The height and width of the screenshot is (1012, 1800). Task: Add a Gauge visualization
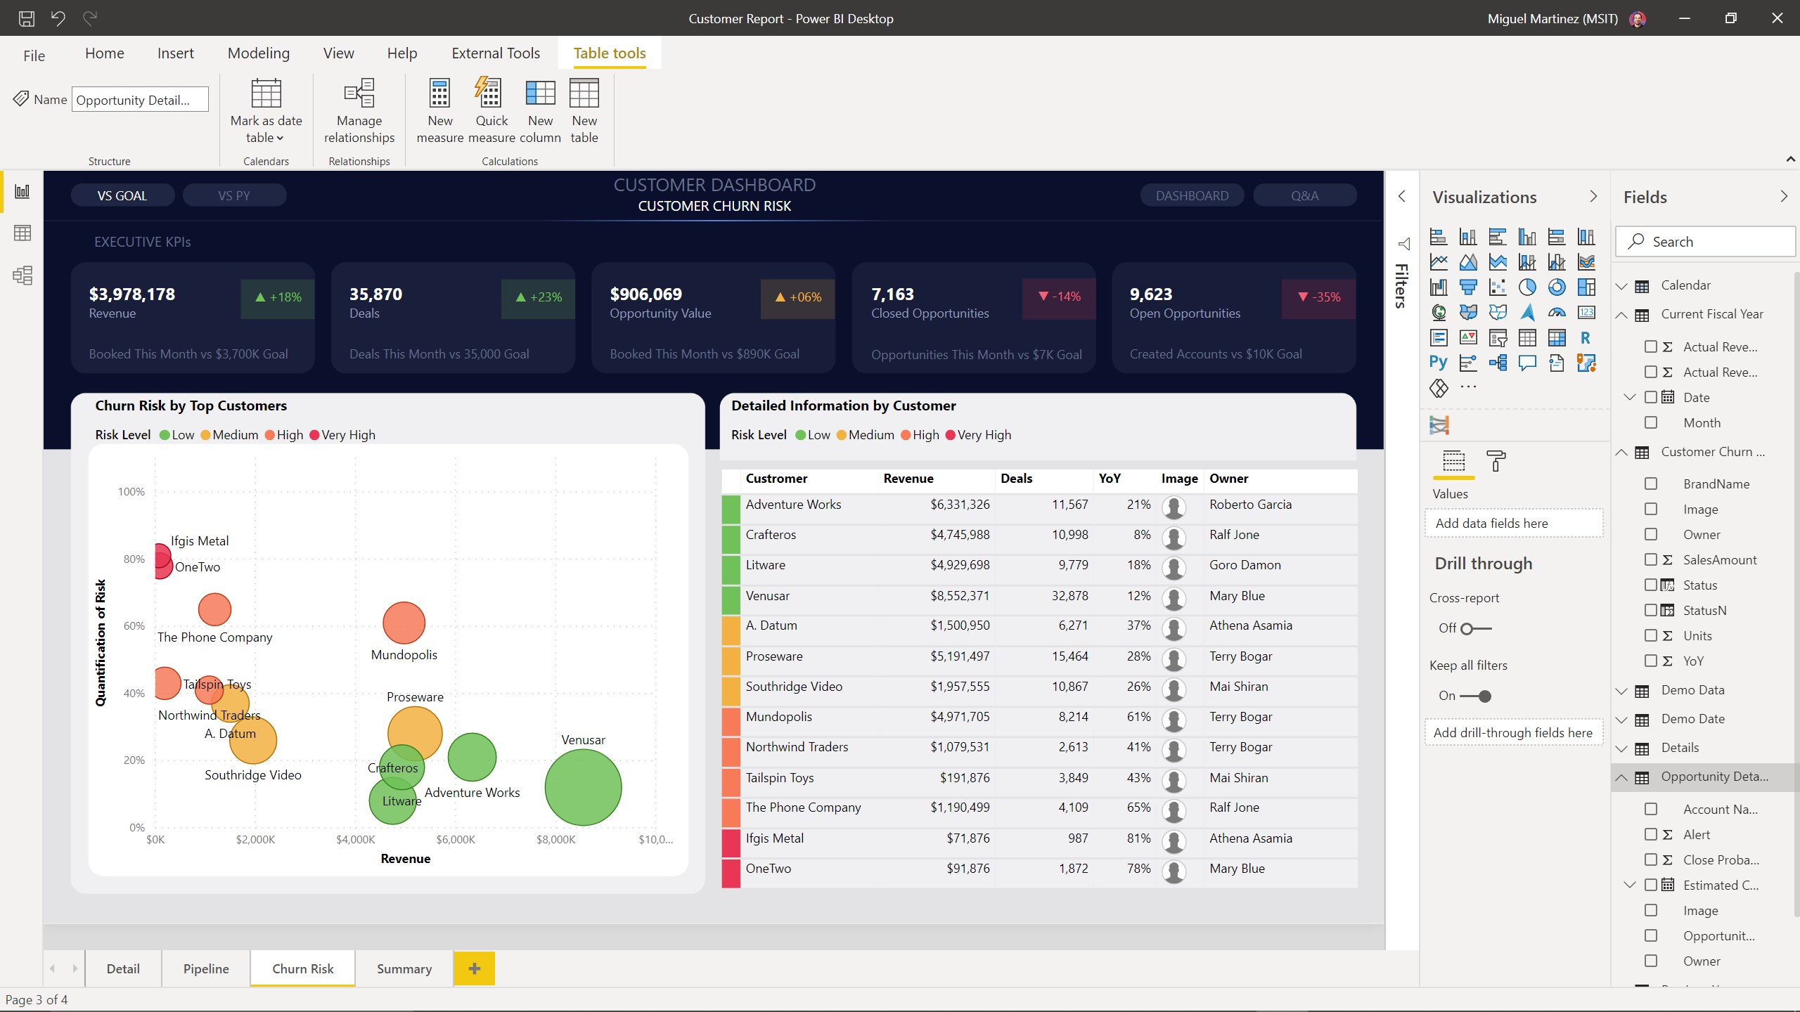click(1557, 312)
